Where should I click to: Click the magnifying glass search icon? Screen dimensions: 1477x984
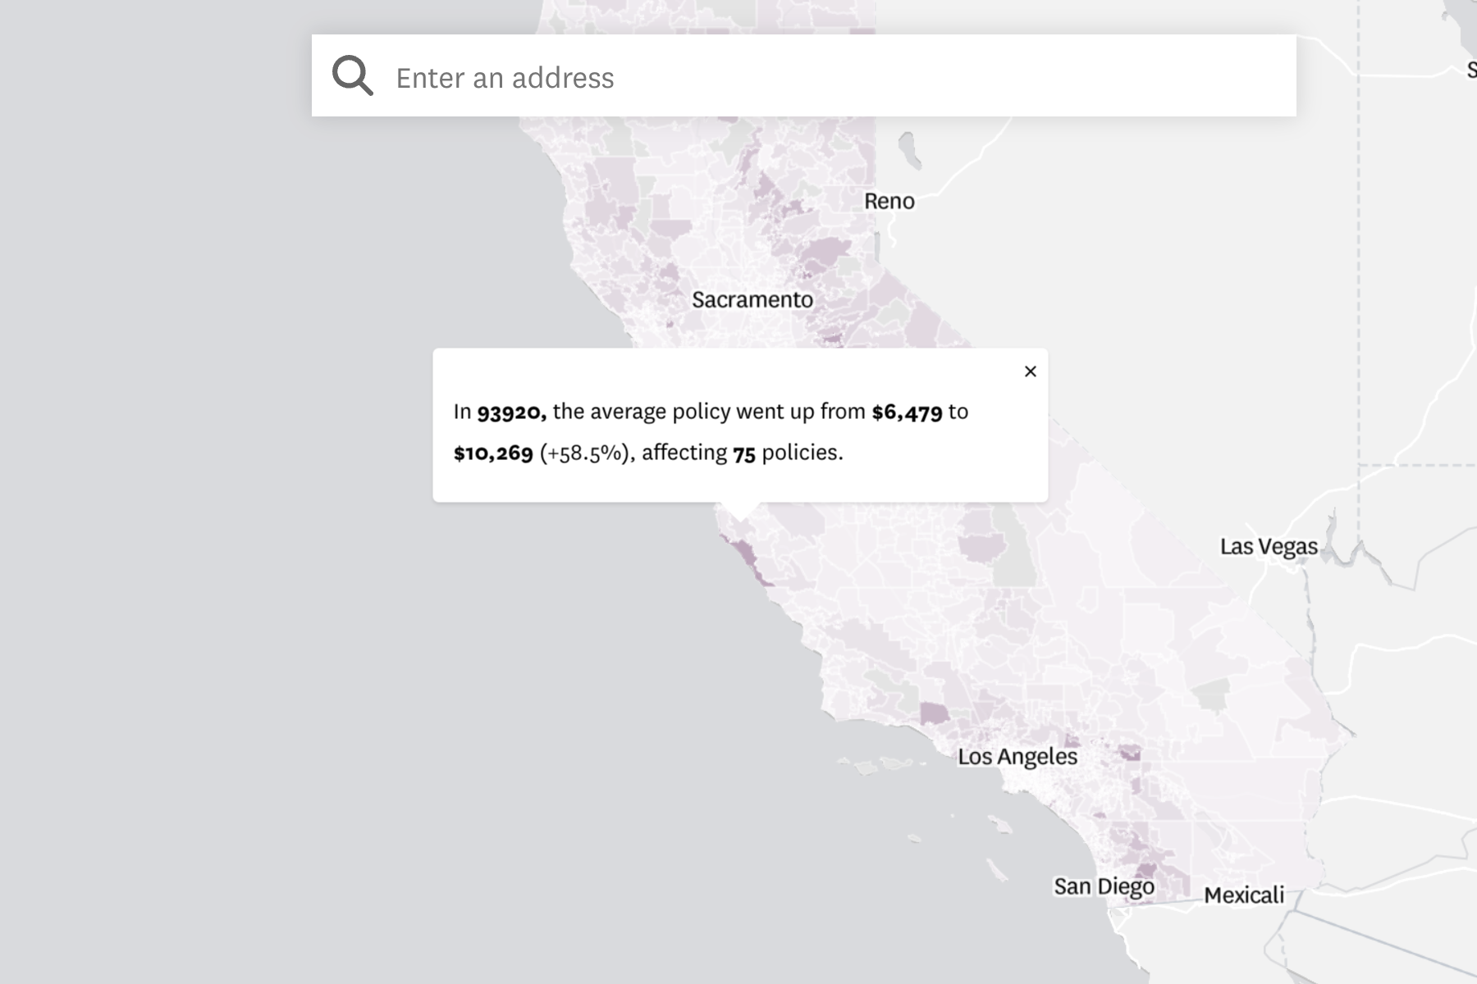tap(354, 76)
